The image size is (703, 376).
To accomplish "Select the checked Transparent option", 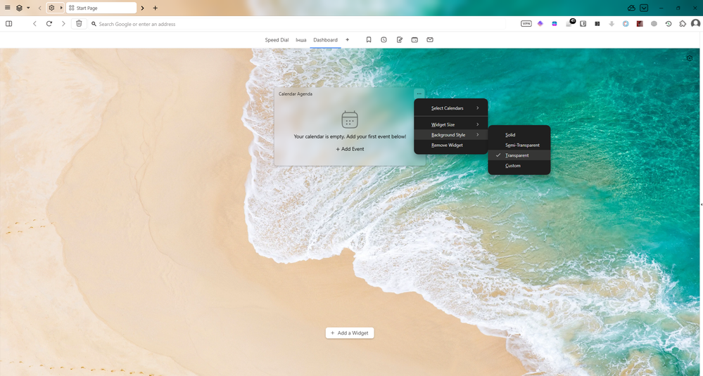I will click(517, 155).
